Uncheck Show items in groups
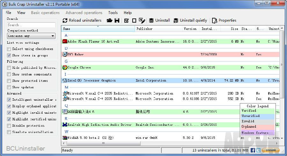This screenshot has width=287, height=156. pyautogui.click(x=9, y=55)
